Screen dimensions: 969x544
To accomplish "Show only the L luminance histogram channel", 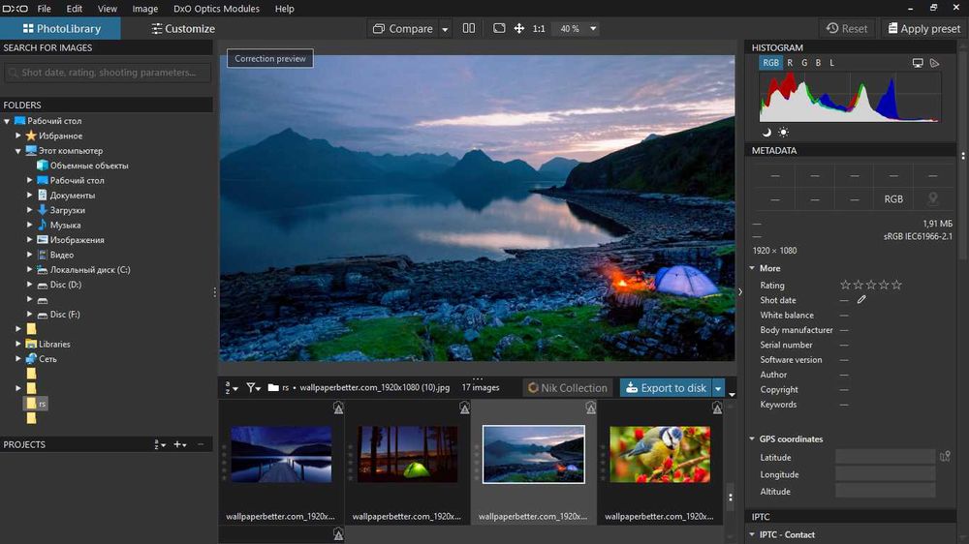I will [831, 63].
